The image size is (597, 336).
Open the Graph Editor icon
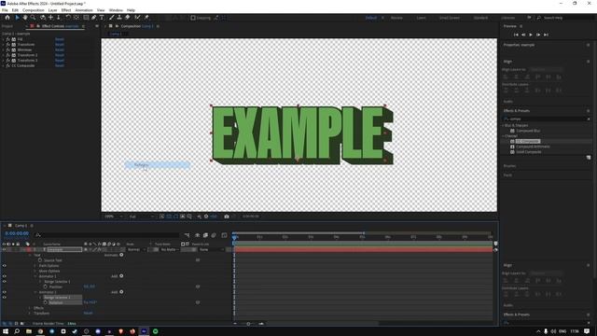point(224,235)
